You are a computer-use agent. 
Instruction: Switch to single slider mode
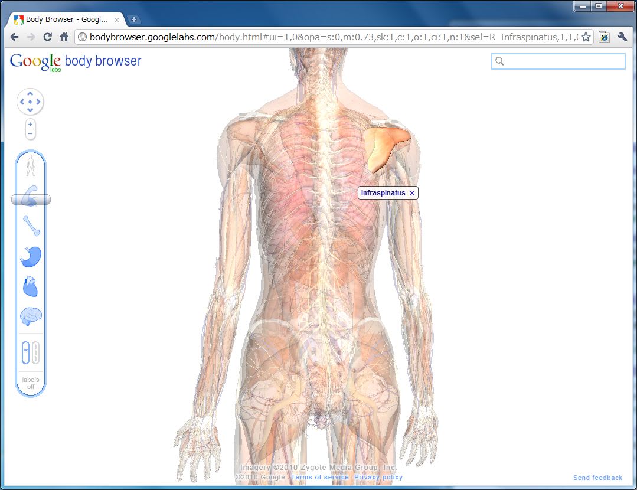[25, 352]
